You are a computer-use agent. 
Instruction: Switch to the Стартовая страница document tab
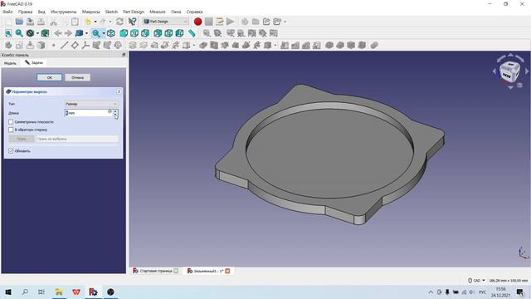155,271
